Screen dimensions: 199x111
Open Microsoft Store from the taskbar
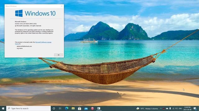pyautogui.click(x=80, y=108)
